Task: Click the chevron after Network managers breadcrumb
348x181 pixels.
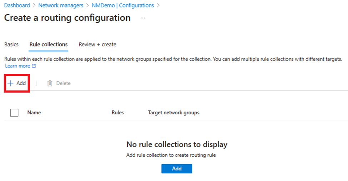Action: coord(87,5)
